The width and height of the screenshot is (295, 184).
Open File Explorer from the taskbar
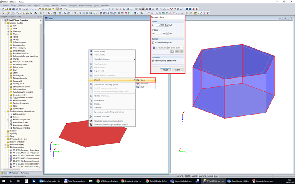pyautogui.click(x=91, y=181)
